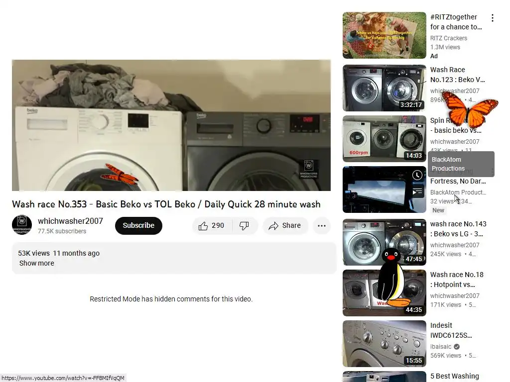The image size is (510, 382).
Task: Click '53K views 11 months ago' text
Action: [x=59, y=253]
